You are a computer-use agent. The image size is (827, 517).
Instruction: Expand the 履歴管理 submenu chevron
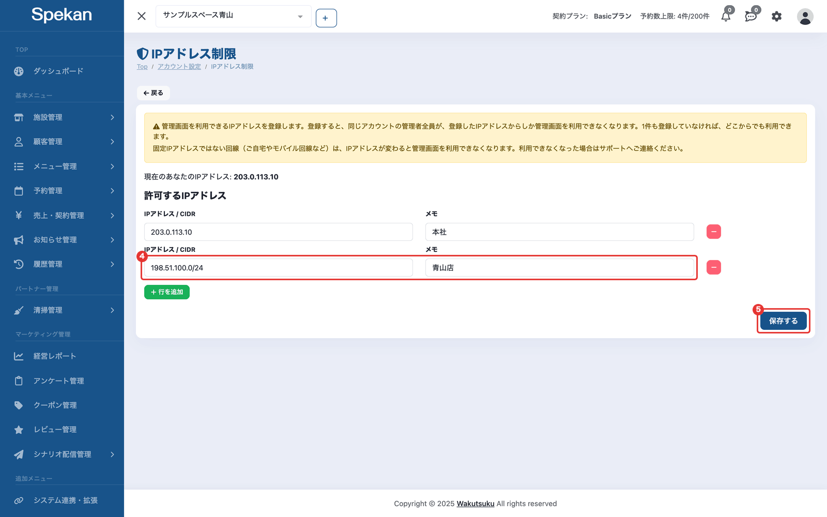point(112,264)
